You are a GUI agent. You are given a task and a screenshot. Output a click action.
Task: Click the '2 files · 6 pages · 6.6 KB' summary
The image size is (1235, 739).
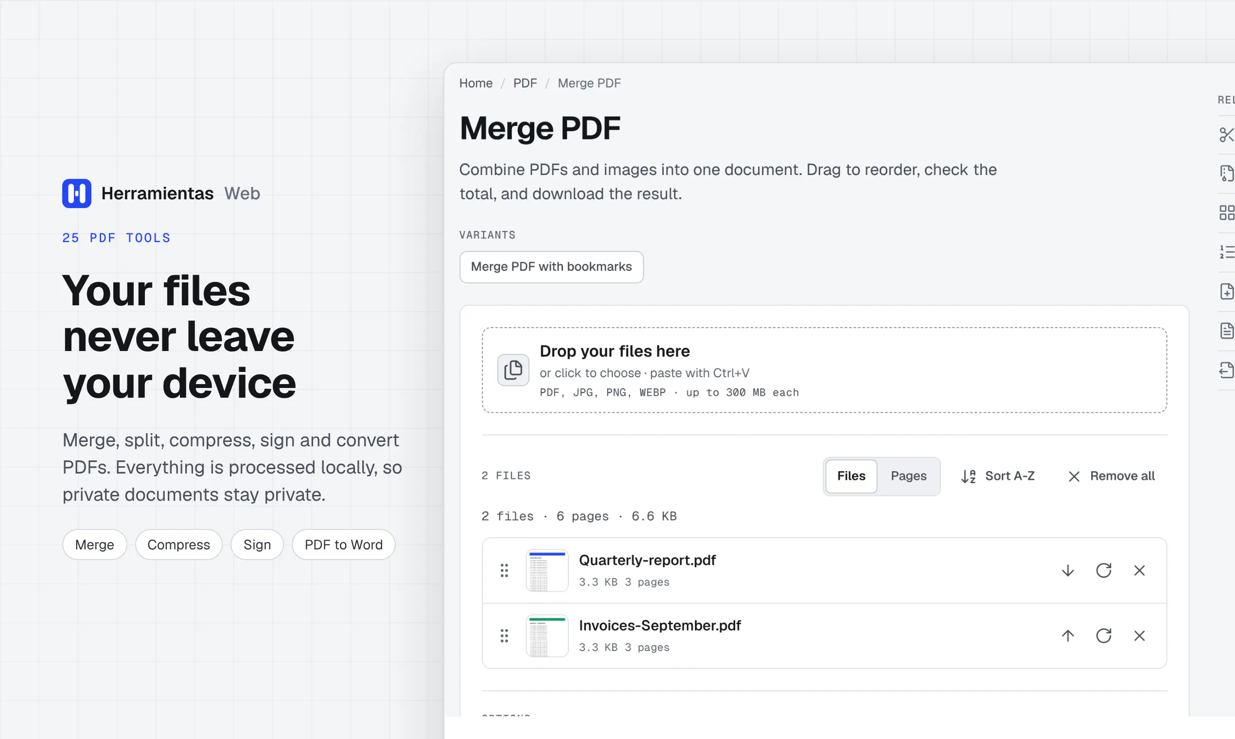(579, 516)
